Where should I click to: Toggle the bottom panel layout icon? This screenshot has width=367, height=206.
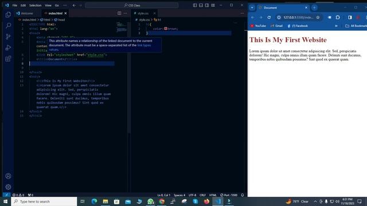[201, 5]
